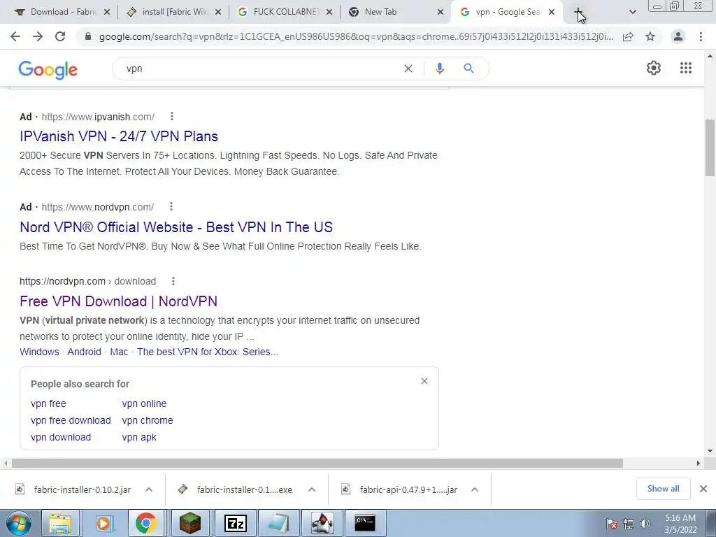Click the Google logo
This screenshot has width=716, height=537.
[x=48, y=69]
